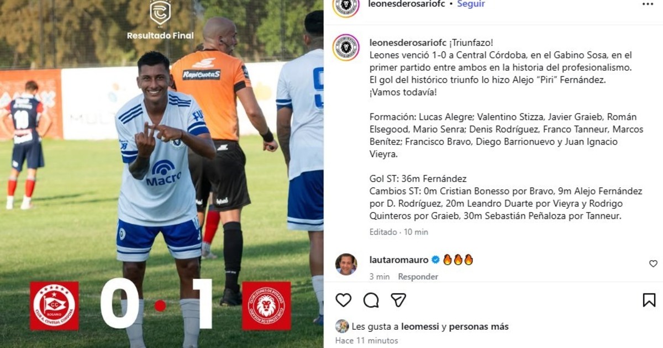Open comments with the speech bubble icon
This screenshot has width=663, height=348.
(371, 300)
